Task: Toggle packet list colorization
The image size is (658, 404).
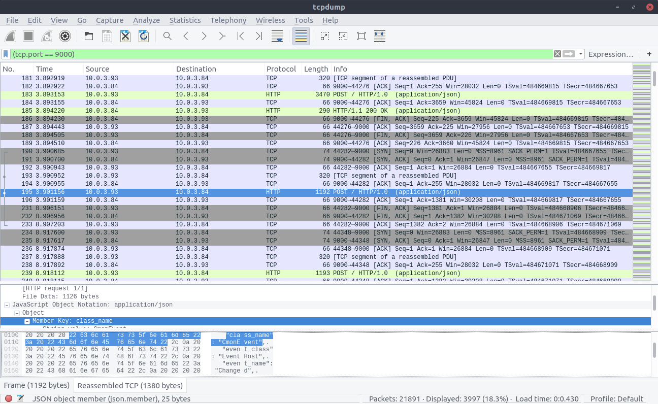Action: coord(301,36)
